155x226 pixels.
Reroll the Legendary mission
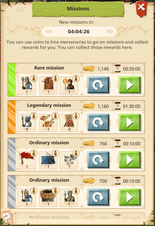(98, 122)
